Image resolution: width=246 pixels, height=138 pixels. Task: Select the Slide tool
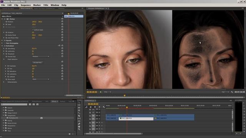[x=79, y=121]
